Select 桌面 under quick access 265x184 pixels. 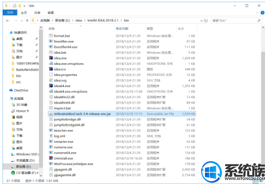coord(19,39)
